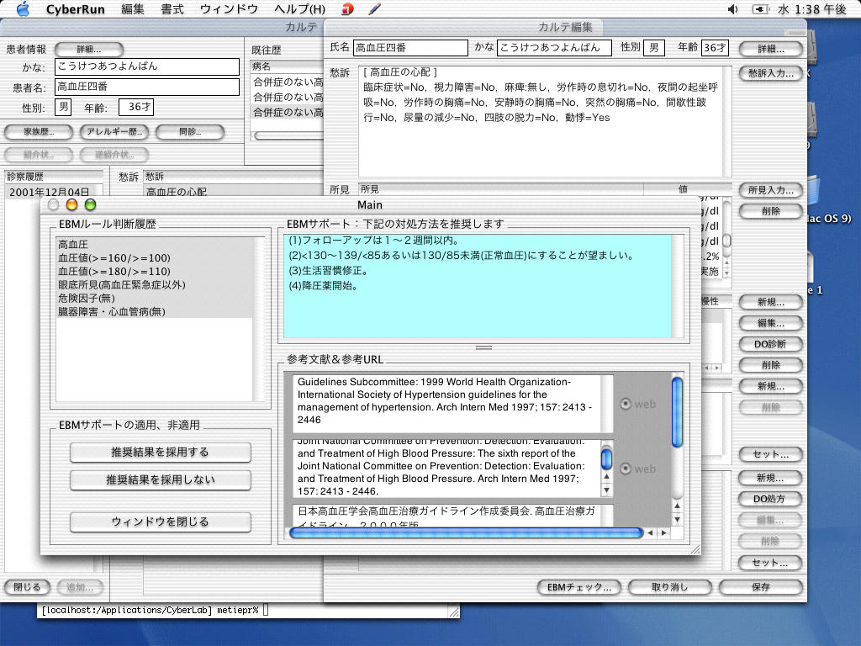861x646 pixels.
Task: Click the red number icon in menu bar
Action: click(347, 9)
